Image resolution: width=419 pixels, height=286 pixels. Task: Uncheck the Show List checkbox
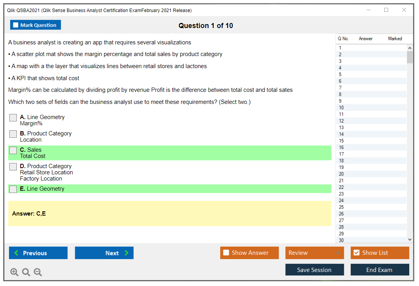(x=356, y=253)
